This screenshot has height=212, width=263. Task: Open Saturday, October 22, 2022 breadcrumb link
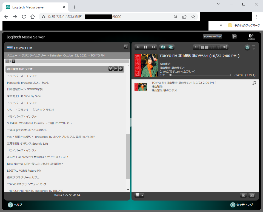[68, 55]
